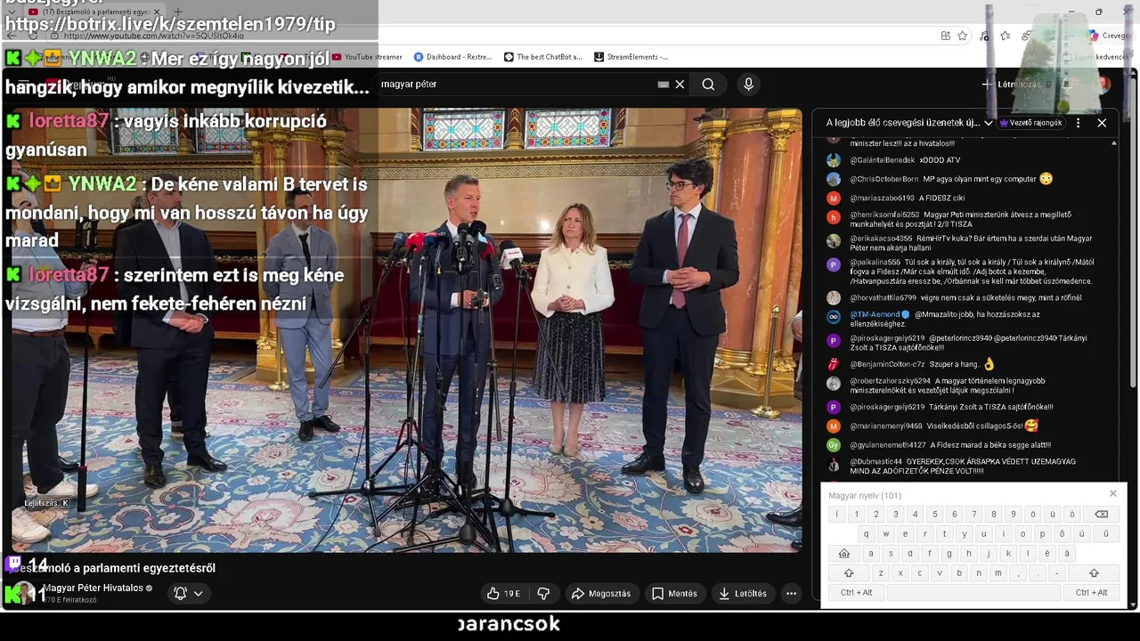Click the video title 'Beszámoló a parlamenti egyeztetésről'

116,568
